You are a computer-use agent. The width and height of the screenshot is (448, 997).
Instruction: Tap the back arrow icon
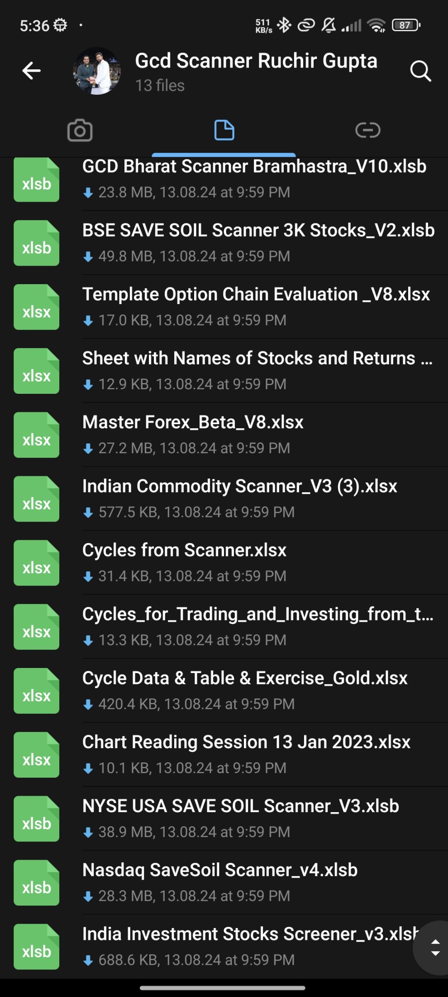31,71
